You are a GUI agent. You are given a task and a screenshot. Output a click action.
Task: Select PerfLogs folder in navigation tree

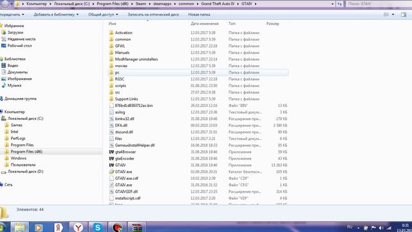[x=18, y=138]
